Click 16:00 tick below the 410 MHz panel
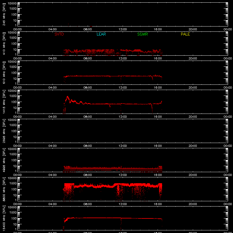 (x=158, y=59)
